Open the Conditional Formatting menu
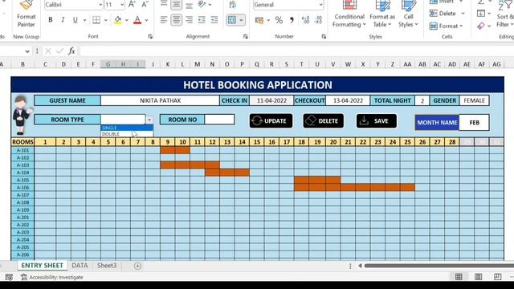Viewport: 514px width, 289px height. pos(349,14)
